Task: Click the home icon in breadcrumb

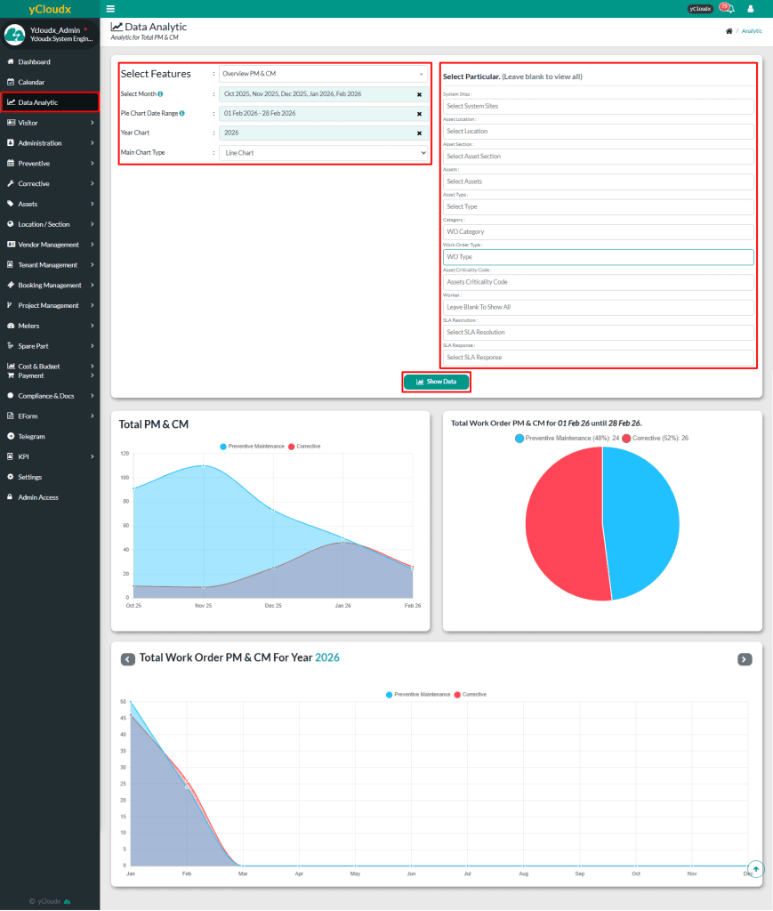Action: 729,30
